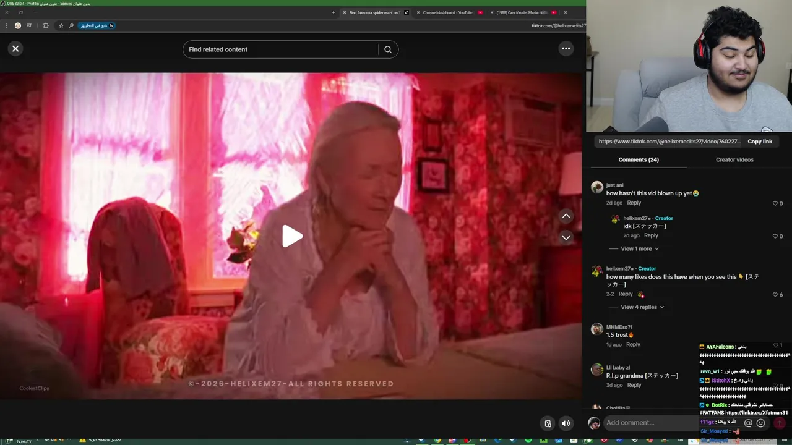The image size is (792, 445).
Task: Reply to just ani's comment
Action: point(634,203)
